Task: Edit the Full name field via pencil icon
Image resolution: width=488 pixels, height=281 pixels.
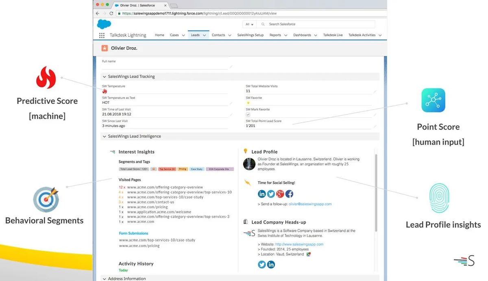Action: pyautogui.click(x=231, y=66)
